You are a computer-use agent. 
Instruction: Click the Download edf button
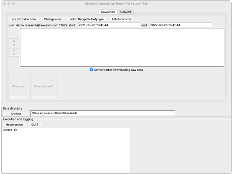tap(43, 86)
